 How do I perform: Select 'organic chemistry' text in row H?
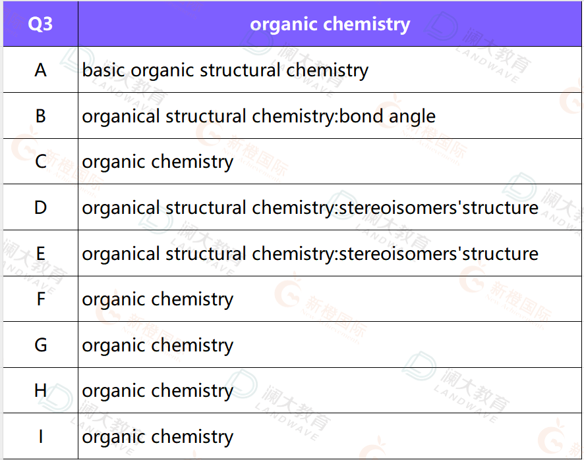click(x=158, y=392)
